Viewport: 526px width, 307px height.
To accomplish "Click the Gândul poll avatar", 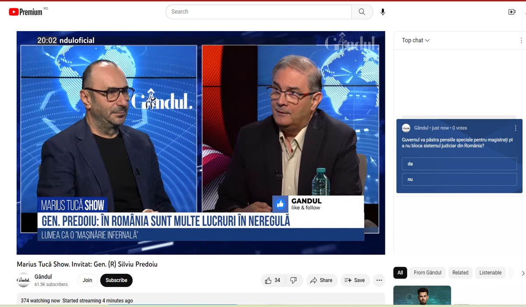I will 406,128.
